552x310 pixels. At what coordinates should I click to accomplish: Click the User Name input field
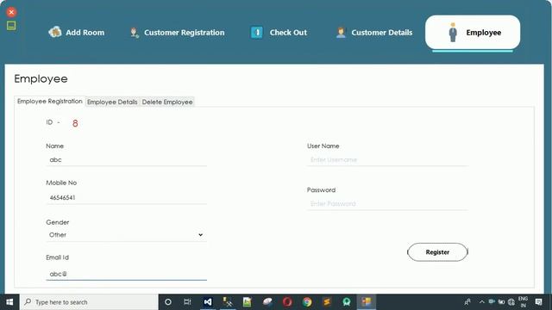tap(387, 159)
